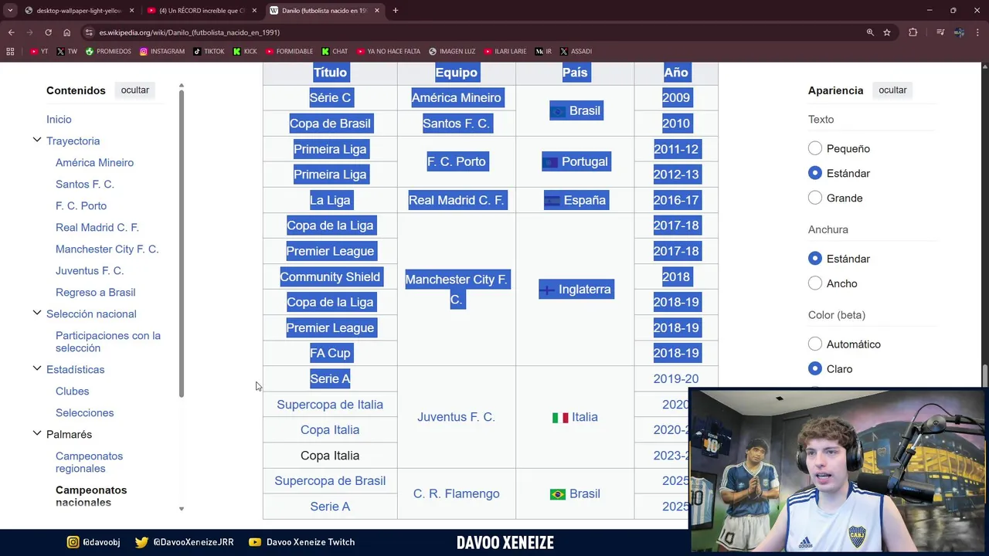Open the PROMIEDOS bookmark
The image size is (989, 556).
click(x=108, y=52)
